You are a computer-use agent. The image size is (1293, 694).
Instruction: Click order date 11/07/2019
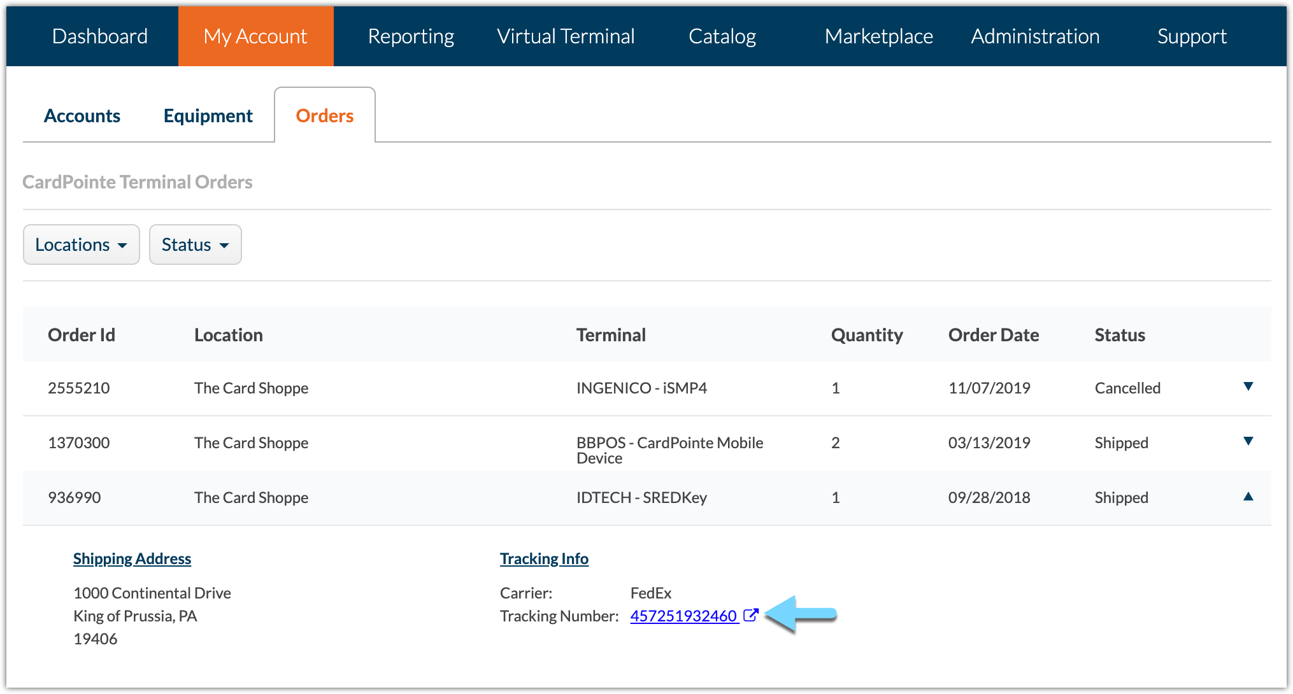[x=989, y=388]
